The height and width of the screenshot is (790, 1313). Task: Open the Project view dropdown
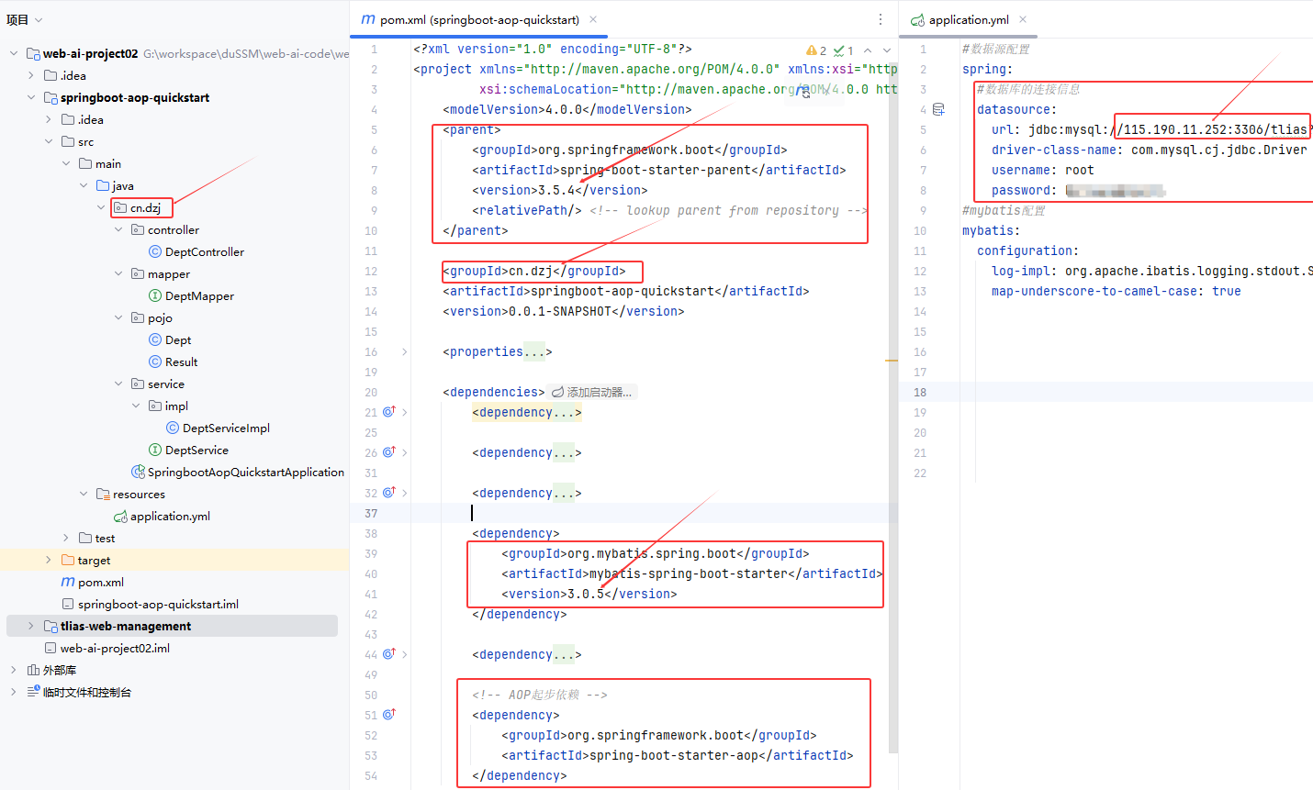pyautogui.click(x=25, y=19)
